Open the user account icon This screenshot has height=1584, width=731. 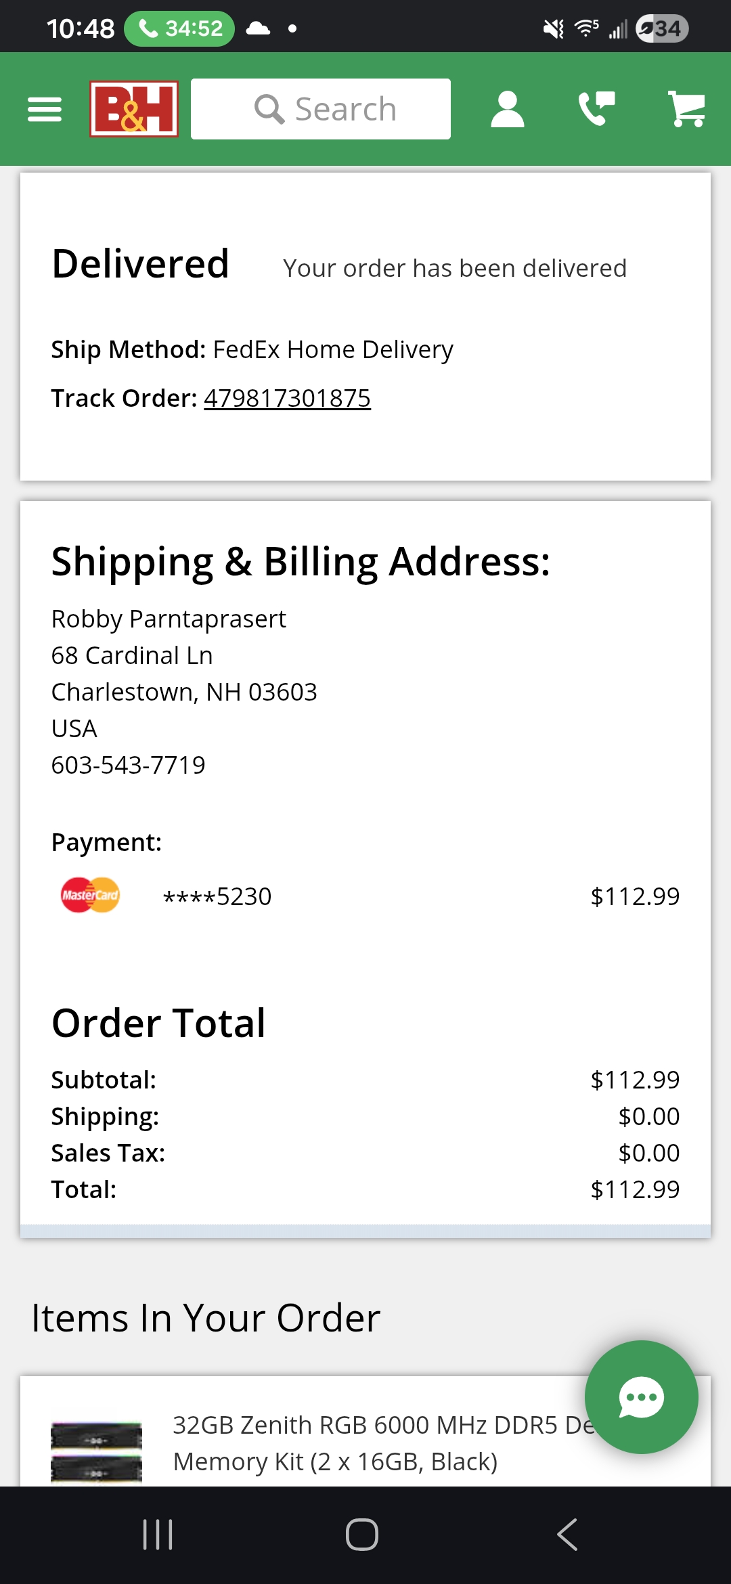point(507,109)
